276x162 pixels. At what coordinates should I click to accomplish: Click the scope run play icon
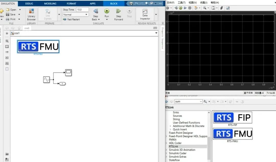tap(181, 8)
